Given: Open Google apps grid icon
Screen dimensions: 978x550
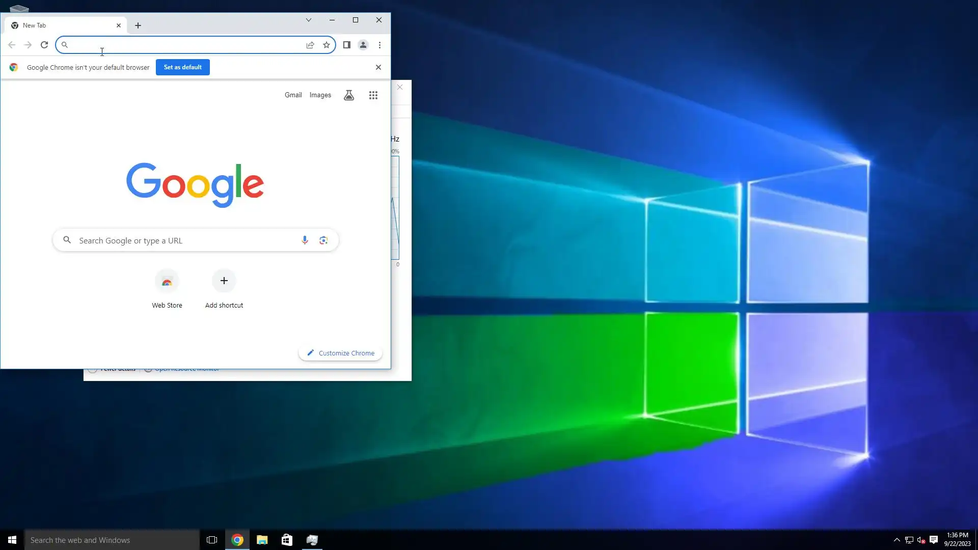Looking at the screenshot, I should pos(373,95).
